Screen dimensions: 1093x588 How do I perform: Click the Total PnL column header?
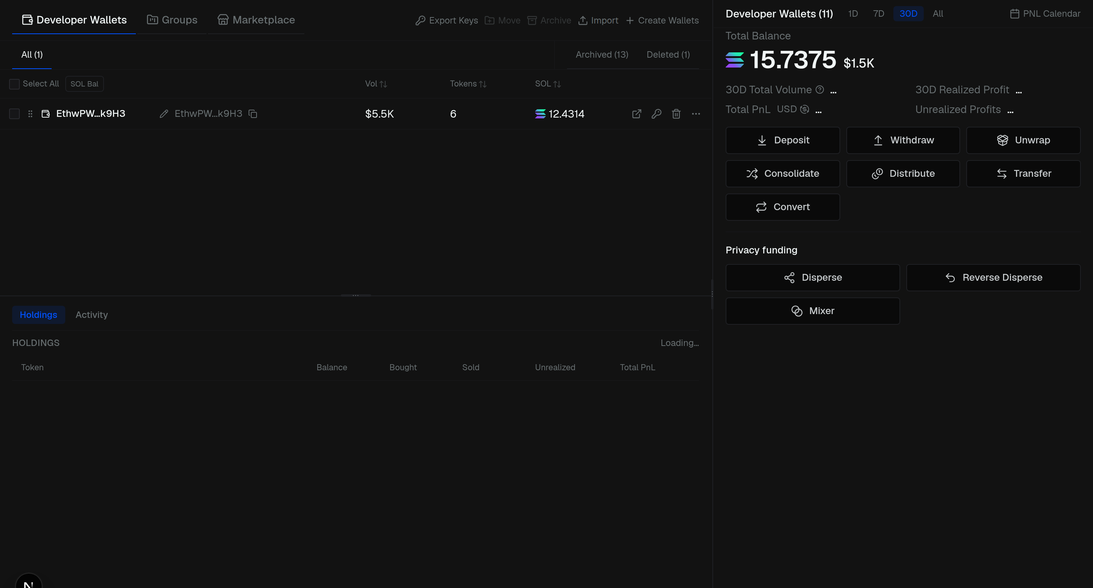pyautogui.click(x=637, y=367)
